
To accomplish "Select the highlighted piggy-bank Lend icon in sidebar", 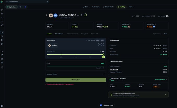I will (x=2, y=32).
